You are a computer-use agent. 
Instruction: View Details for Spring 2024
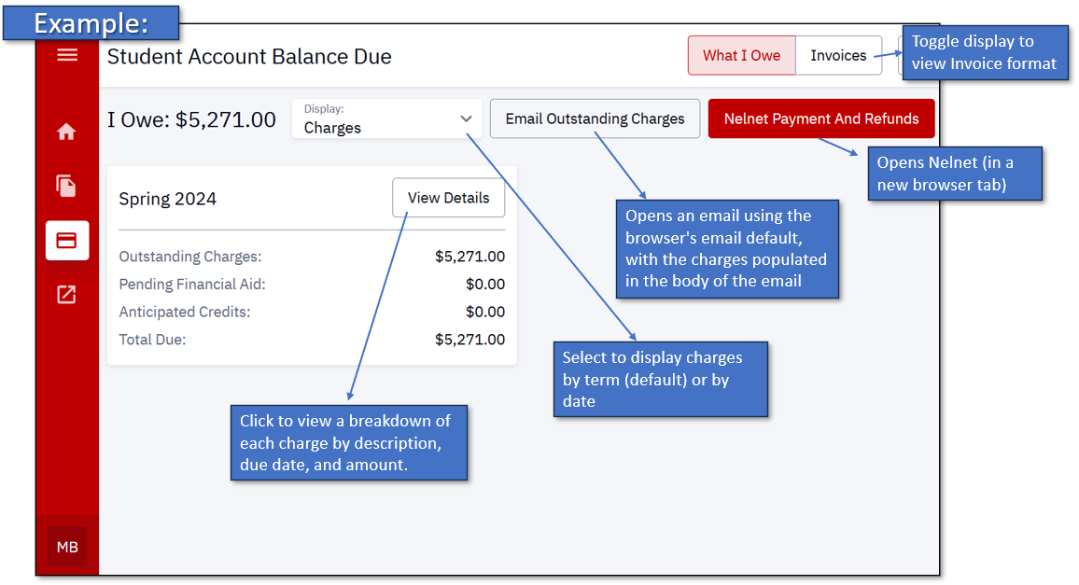[x=448, y=199]
